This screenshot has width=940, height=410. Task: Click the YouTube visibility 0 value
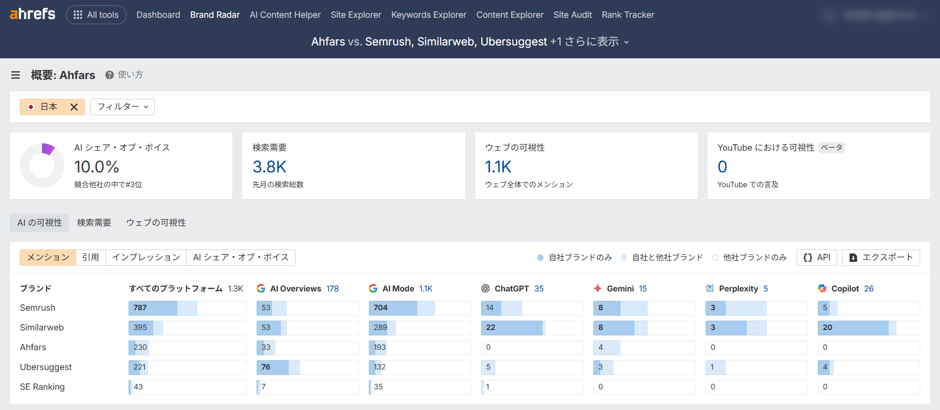pos(722,167)
